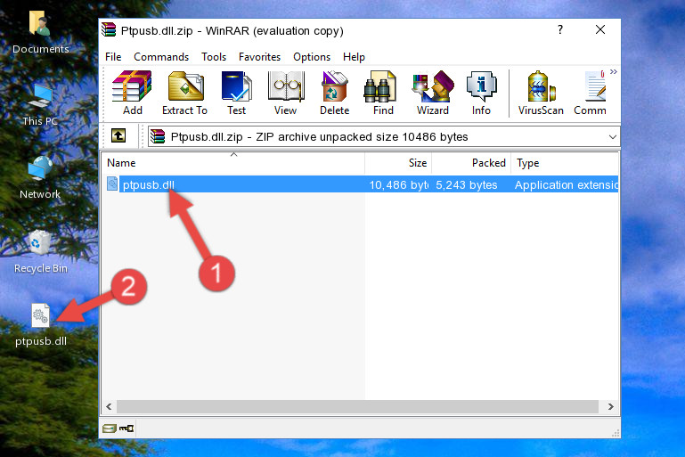The image size is (685, 457).
Task: Start VirusScan on the archive
Action: click(541, 93)
